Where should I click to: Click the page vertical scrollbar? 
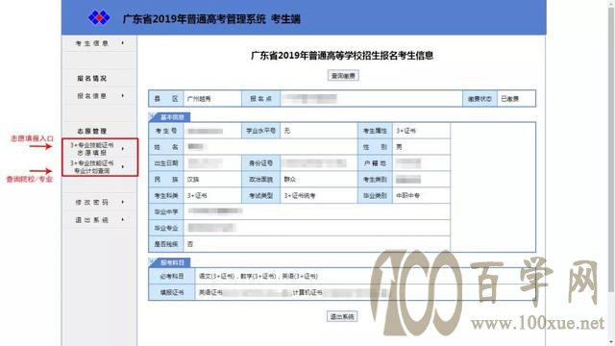611,149
